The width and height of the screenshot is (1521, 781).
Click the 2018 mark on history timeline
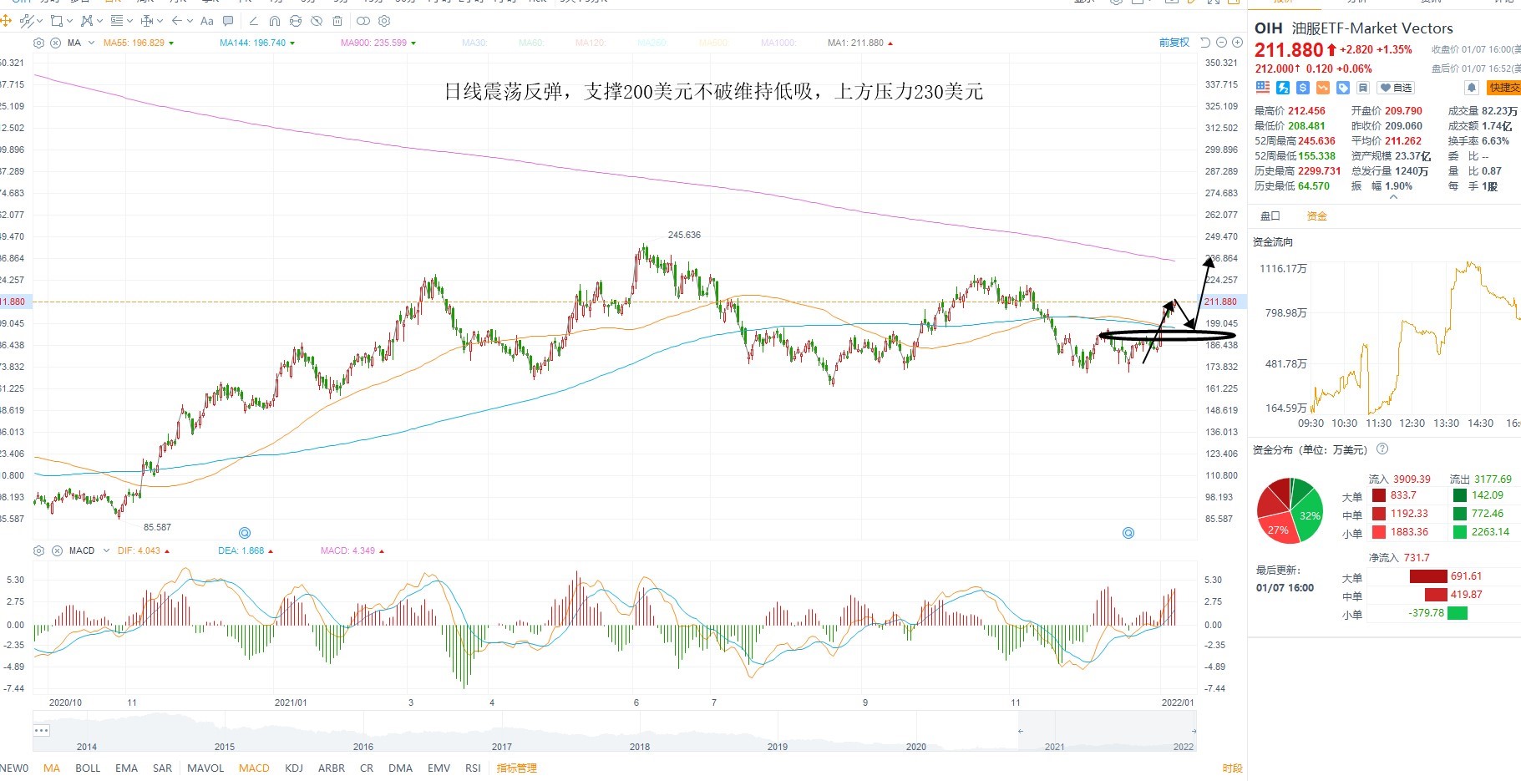tap(640, 747)
